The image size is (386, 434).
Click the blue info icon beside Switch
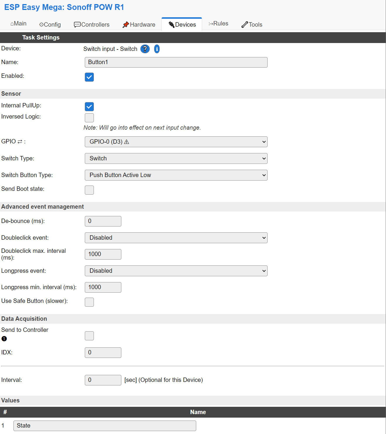point(157,49)
